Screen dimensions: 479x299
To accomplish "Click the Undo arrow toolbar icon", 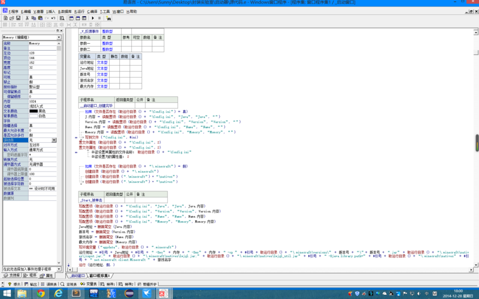I will point(53,19).
